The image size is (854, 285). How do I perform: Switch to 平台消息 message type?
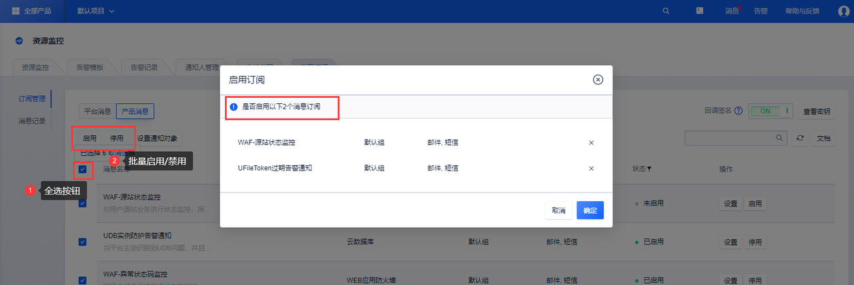(97, 112)
